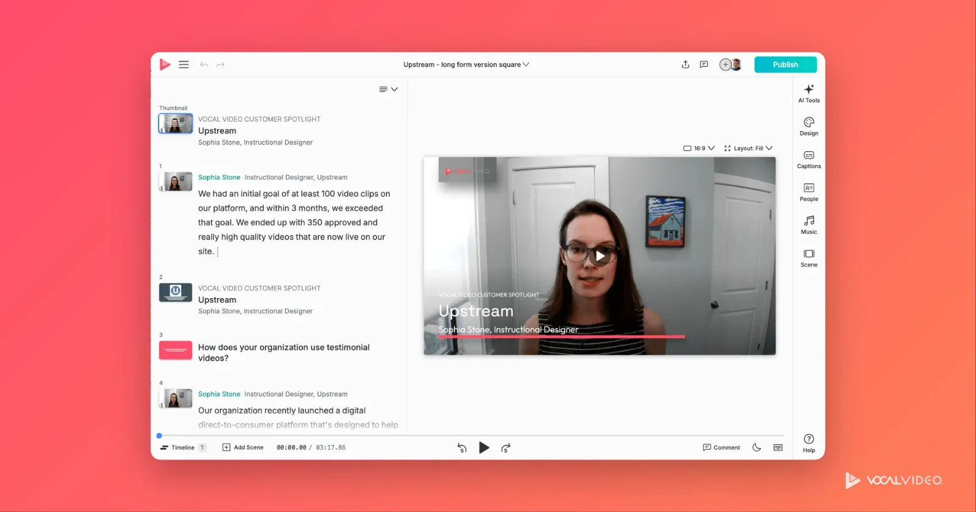Click the collaborator avatar
Image resolution: width=976 pixels, height=512 pixels.
pyautogui.click(x=736, y=65)
